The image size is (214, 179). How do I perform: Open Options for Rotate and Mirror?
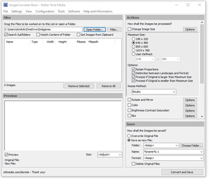coord(190,100)
